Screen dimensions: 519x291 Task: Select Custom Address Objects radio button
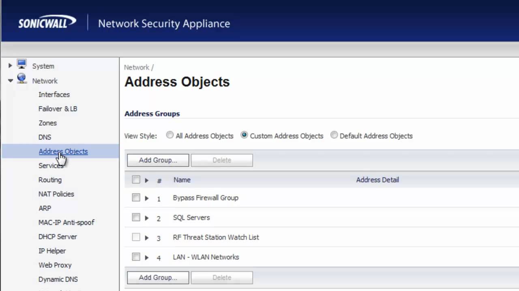tap(244, 135)
